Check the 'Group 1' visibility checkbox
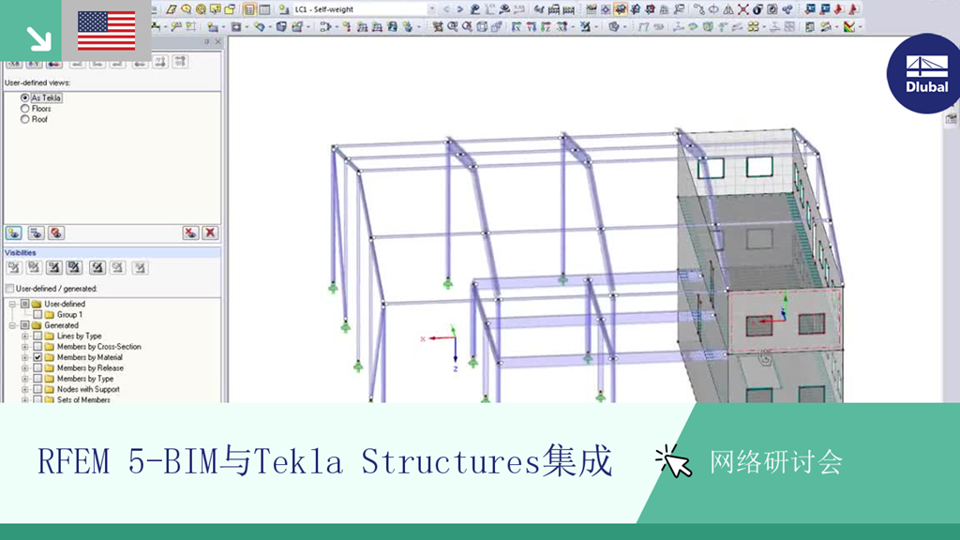Image resolution: width=960 pixels, height=540 pixels. pyautogui.click(x=37, y=315)
